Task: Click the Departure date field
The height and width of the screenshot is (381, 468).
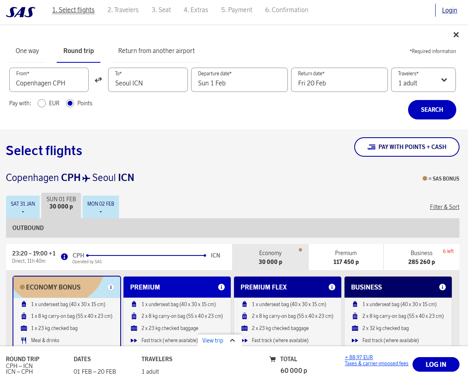Action: [239, 80]
